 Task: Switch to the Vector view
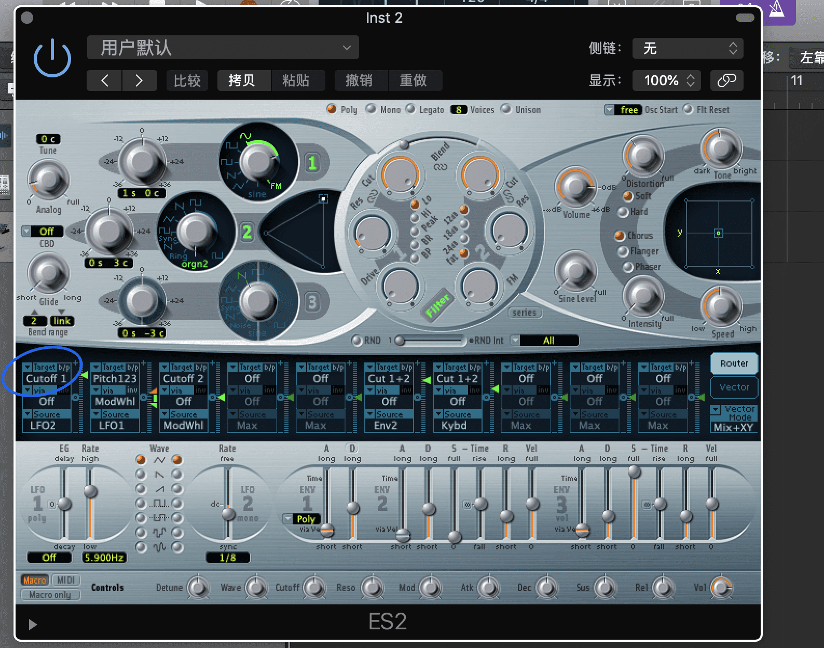pos(734,387)
